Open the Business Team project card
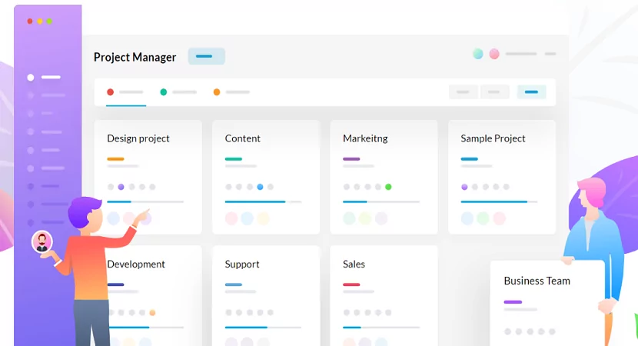The width and height of the screenshot is (638, 346). [x=547, y=300]
